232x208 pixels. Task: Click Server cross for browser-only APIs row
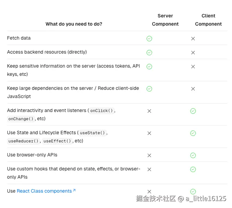149,155
